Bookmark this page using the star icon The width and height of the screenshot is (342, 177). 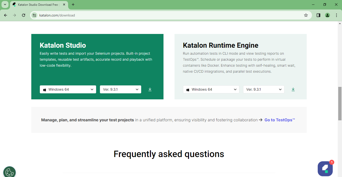click(306, 15)
